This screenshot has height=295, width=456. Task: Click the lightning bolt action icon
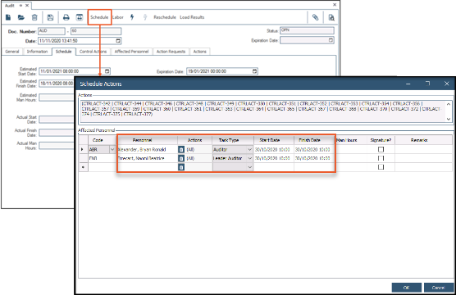(x=132, y=17)
